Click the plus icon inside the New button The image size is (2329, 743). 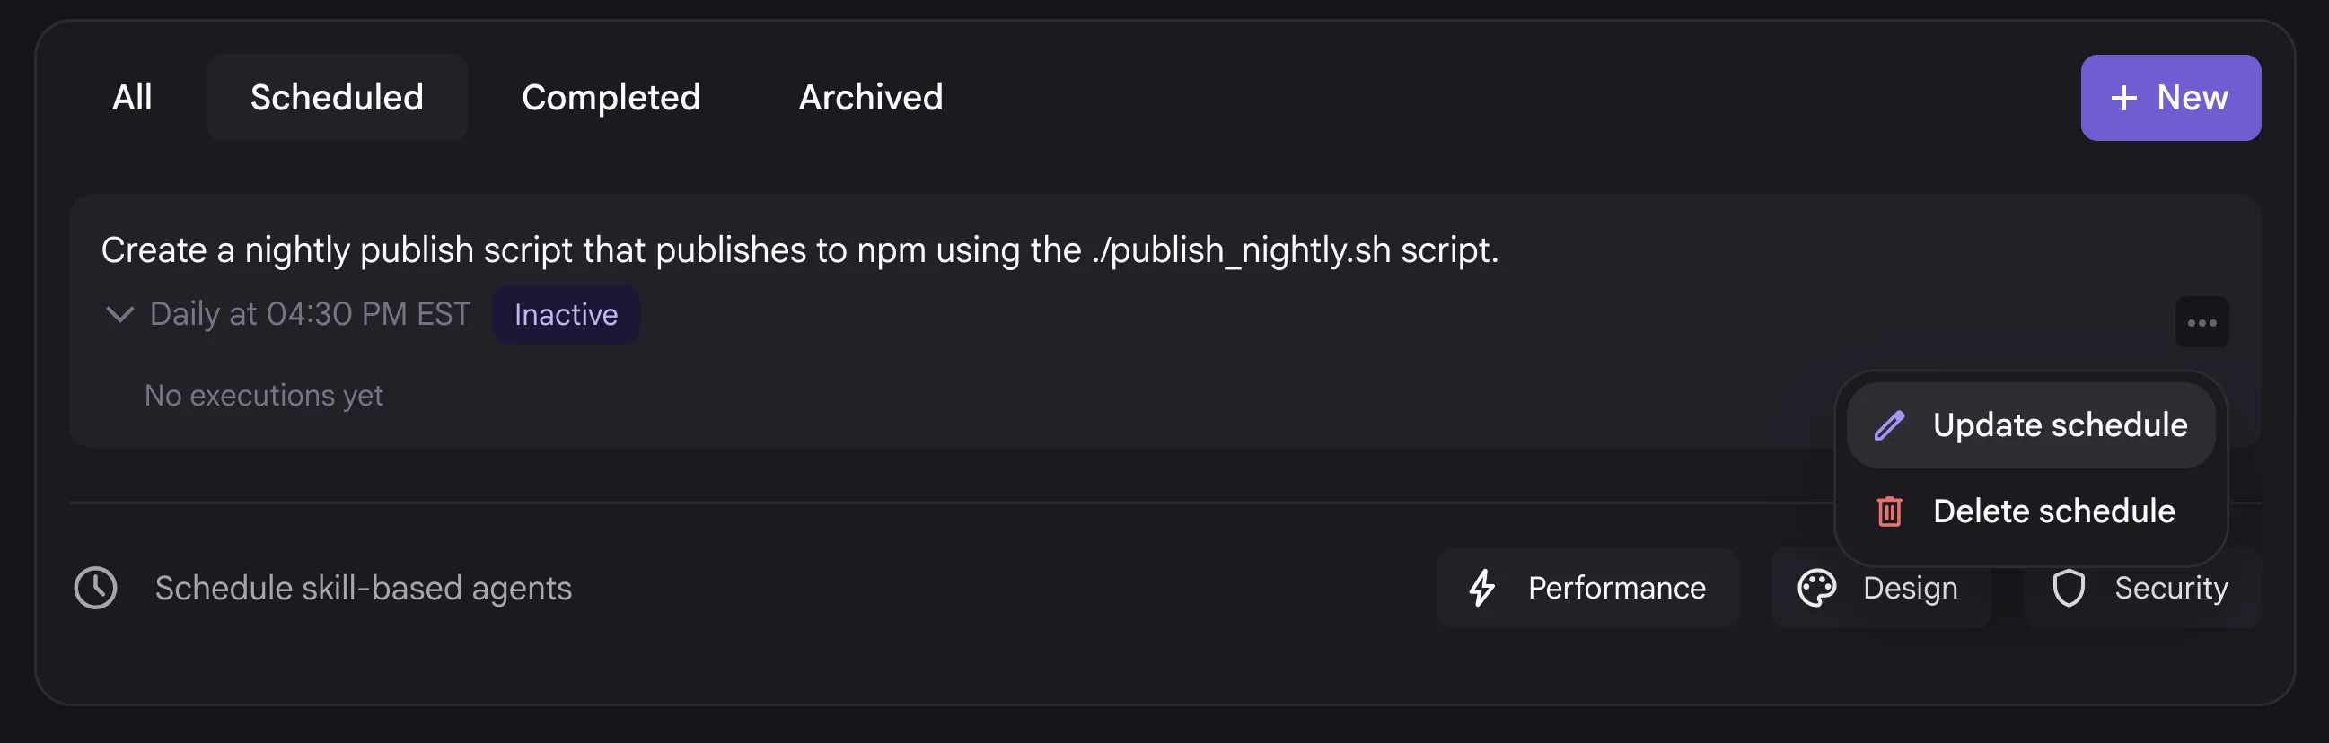point(2124,97)
